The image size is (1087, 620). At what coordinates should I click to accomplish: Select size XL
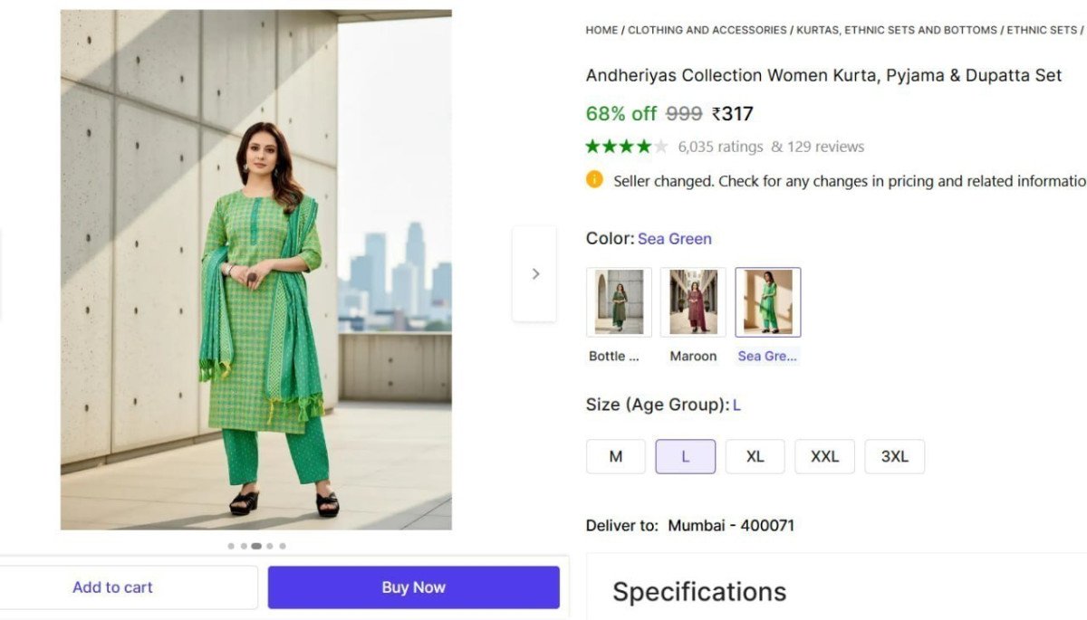coord(755,456)
